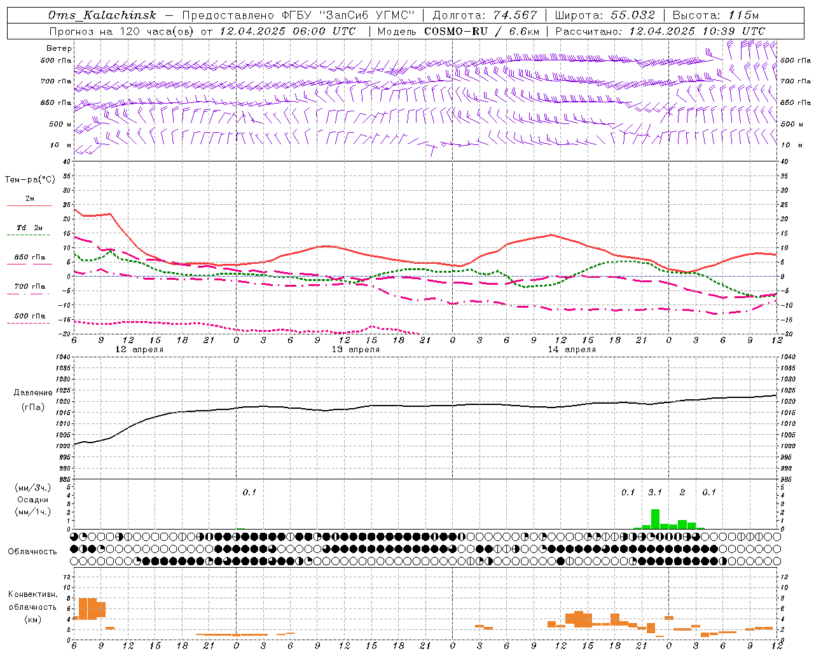Click the '(км)' convective cloud unit label
This screenshot has width=814, height=651.
coord(32,619)
